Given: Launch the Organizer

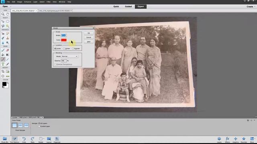Looking at the screenshot, I should point(57,140).
